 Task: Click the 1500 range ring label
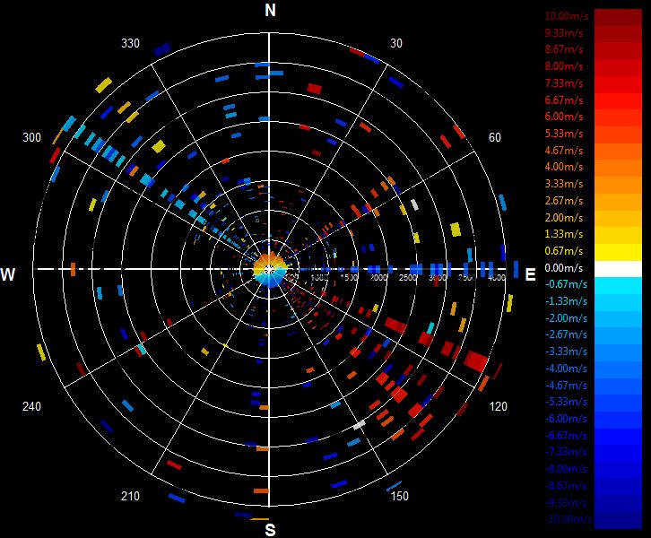(349, 277)
